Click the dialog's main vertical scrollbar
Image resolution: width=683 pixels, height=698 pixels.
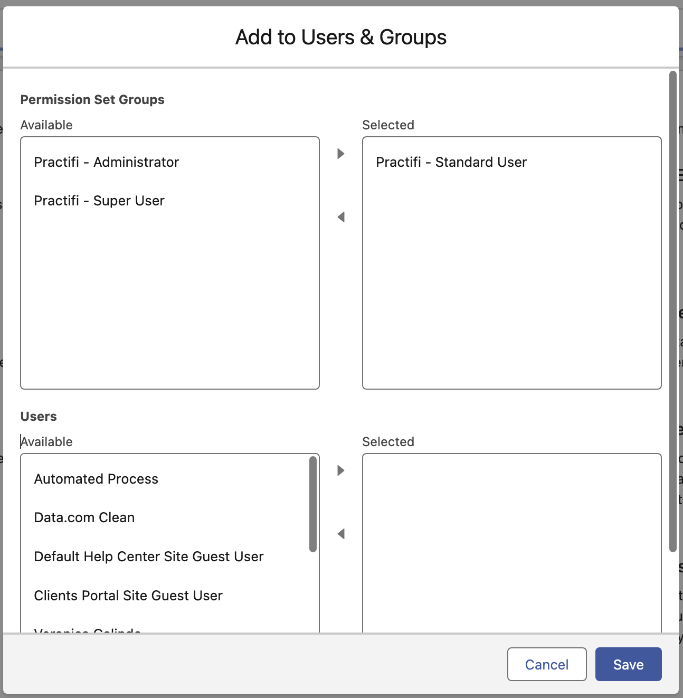click(673, 312)
